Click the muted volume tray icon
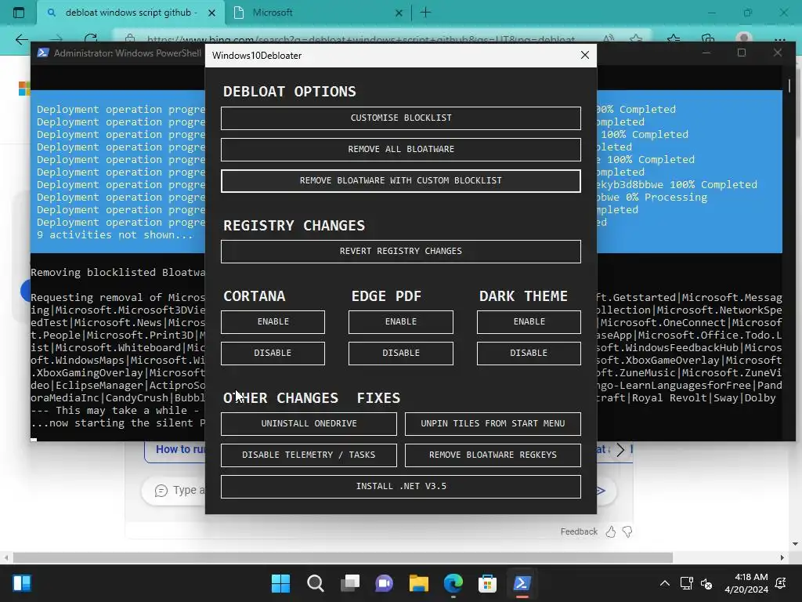 point(706,583)
